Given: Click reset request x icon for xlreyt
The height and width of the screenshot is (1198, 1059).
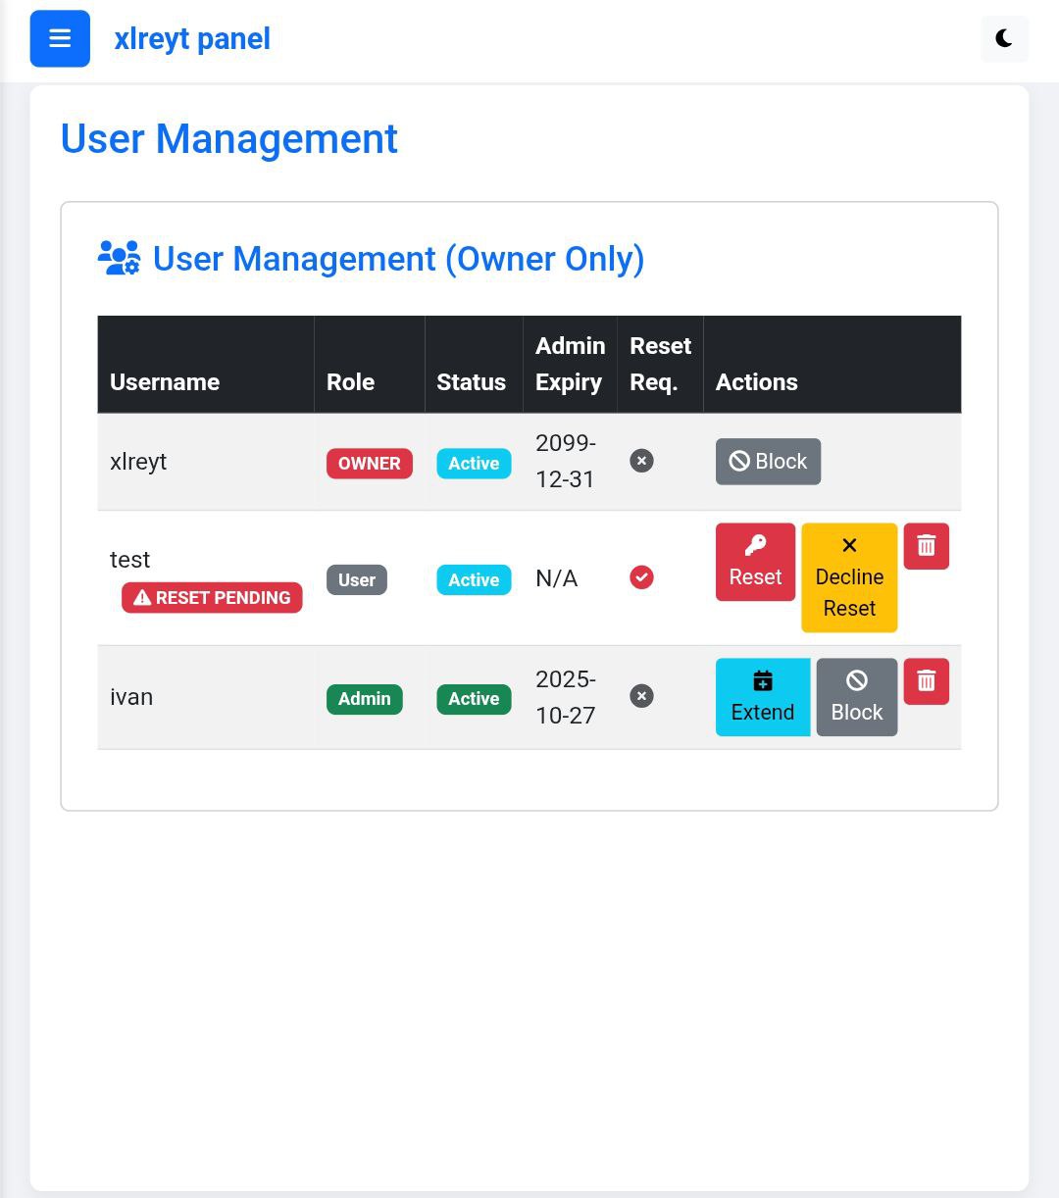Looking at the screenshot, I should 641,461.
